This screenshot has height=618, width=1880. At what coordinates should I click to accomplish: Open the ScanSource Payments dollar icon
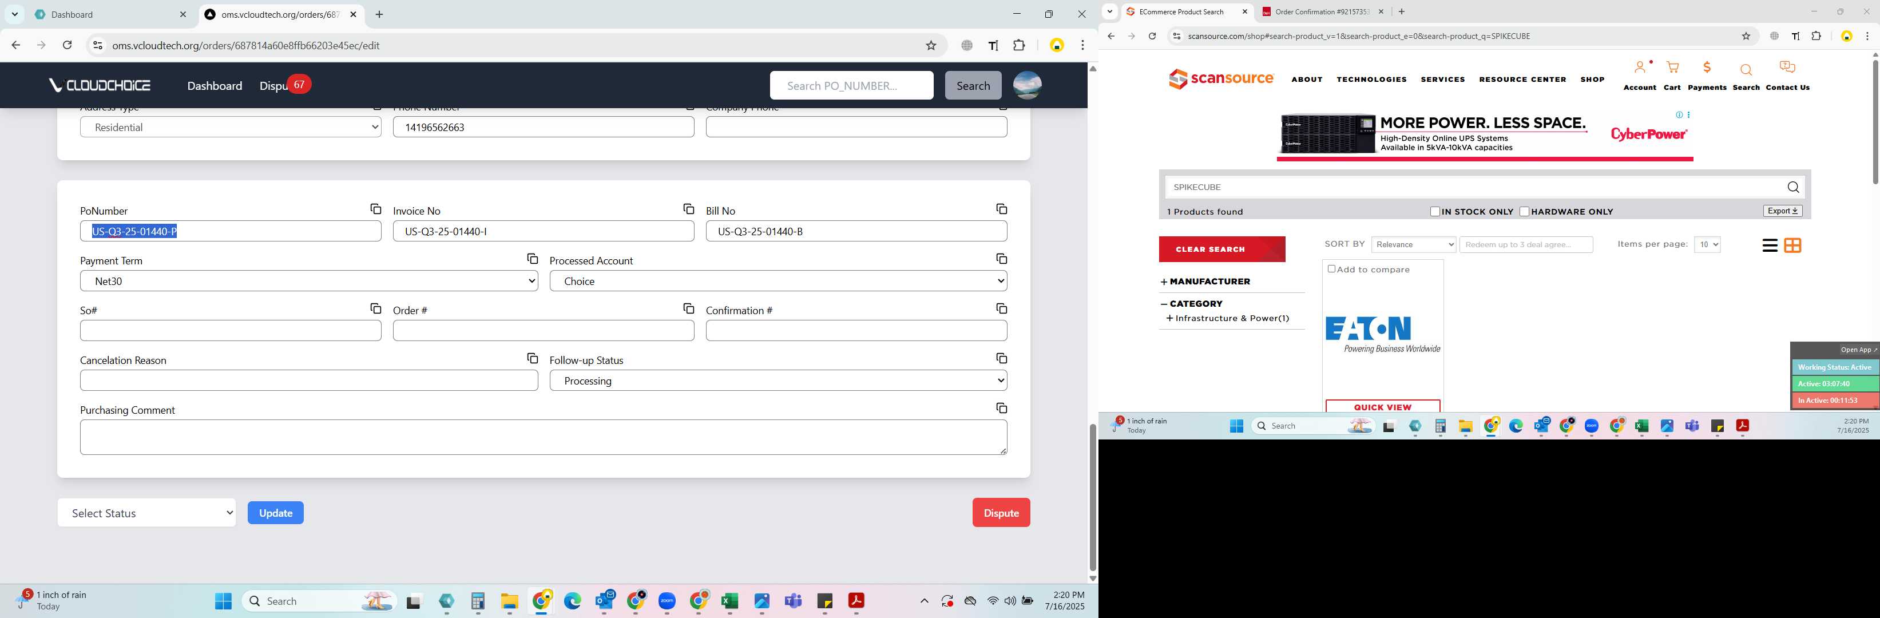click(1706, 68)
